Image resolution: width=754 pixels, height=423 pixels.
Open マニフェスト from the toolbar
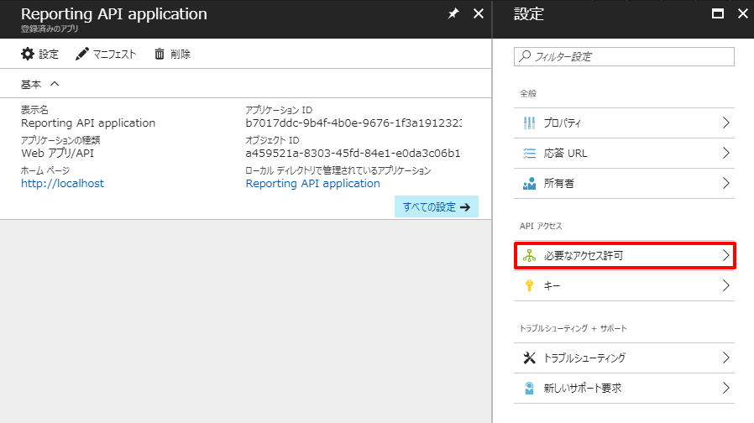106,54
